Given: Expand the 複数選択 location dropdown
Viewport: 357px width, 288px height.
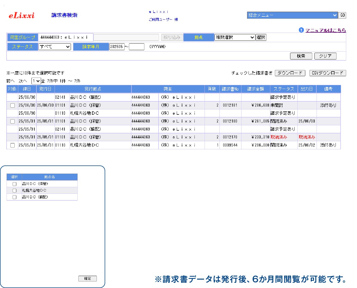Looking at the screenshot, I should 235,37.
